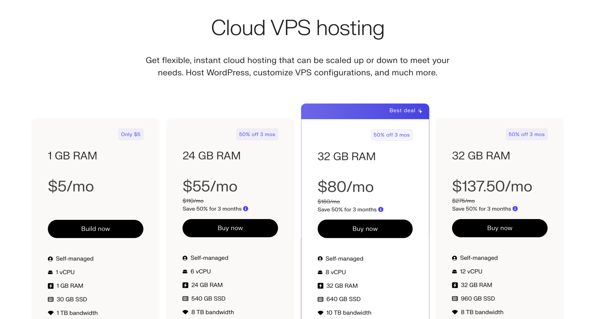This screenshot has width=599, height=319.
Task: Click the SSD icon beside 540 GB SSD
Action: (x=185, y=299)
